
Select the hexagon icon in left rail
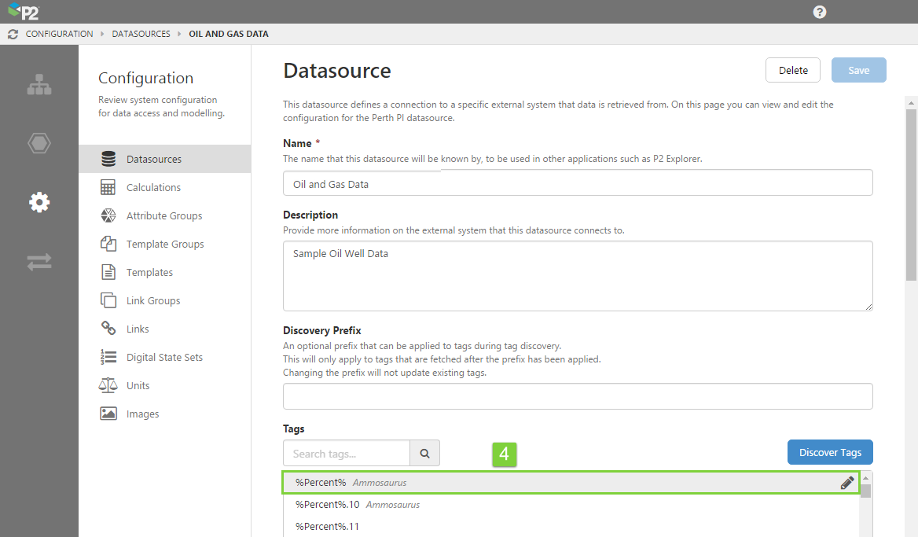tap(39, 143)
